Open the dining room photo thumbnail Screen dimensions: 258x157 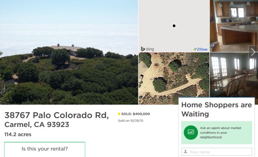(234, 75)
